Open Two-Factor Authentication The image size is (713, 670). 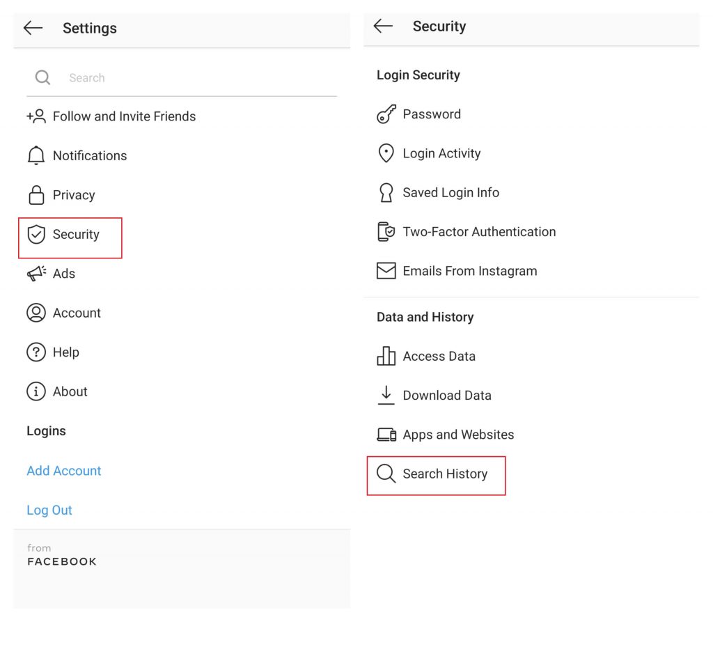479,232
